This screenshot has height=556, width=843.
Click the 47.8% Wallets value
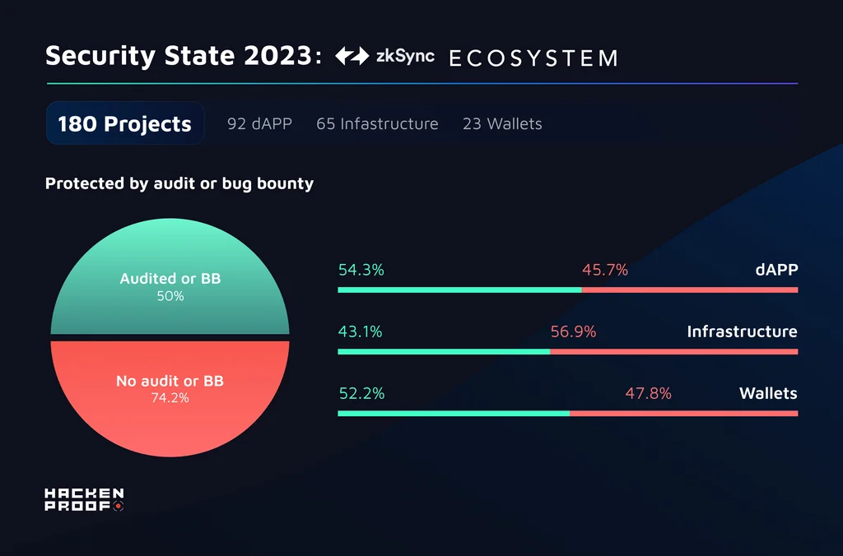[x=649, y=393]
